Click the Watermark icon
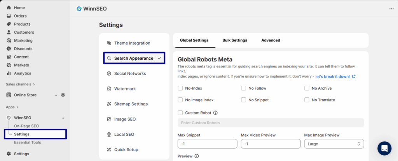 pos(109,89)
